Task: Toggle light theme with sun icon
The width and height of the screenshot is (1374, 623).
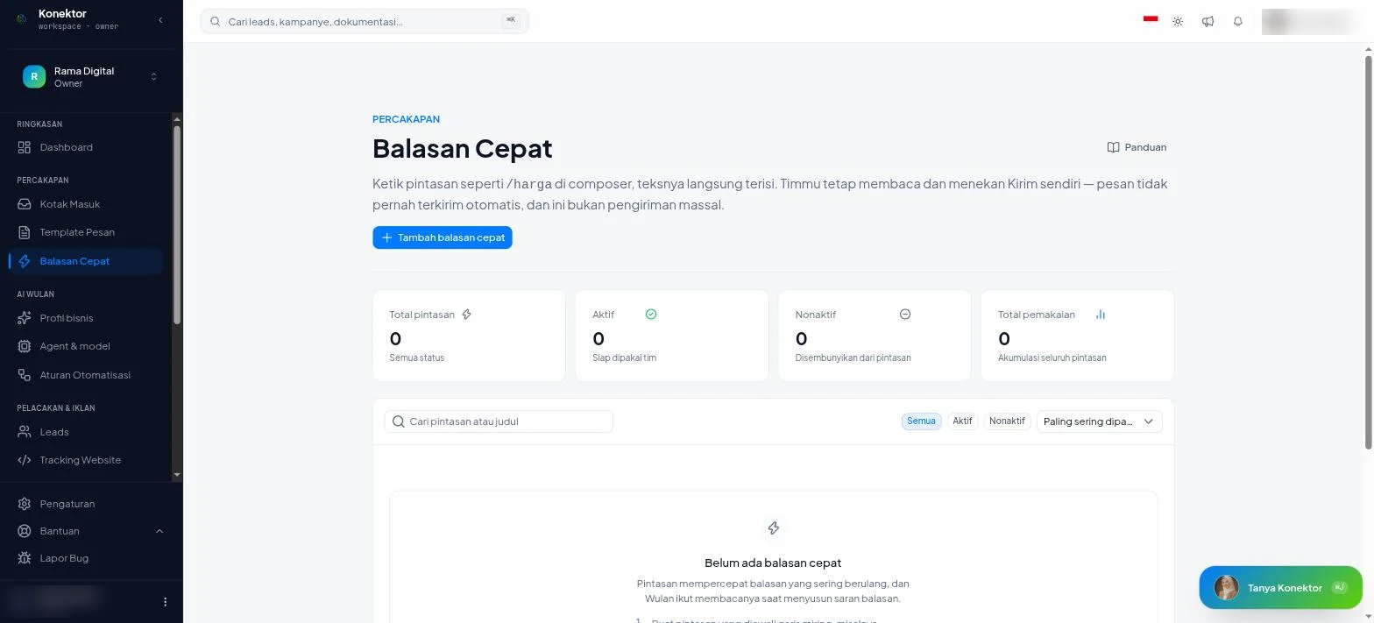Action: click(1178, 21)
